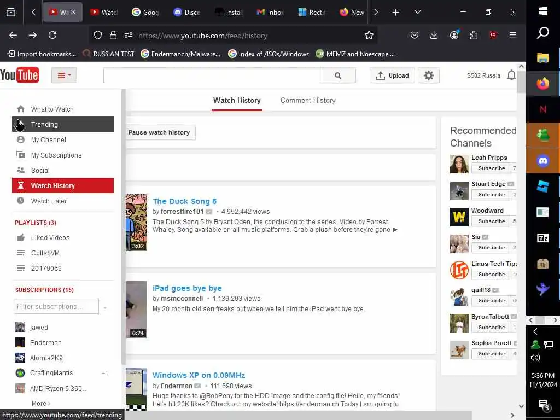Toggle the red guide menu button
The image size is (560, 420).
pos(64,75)
